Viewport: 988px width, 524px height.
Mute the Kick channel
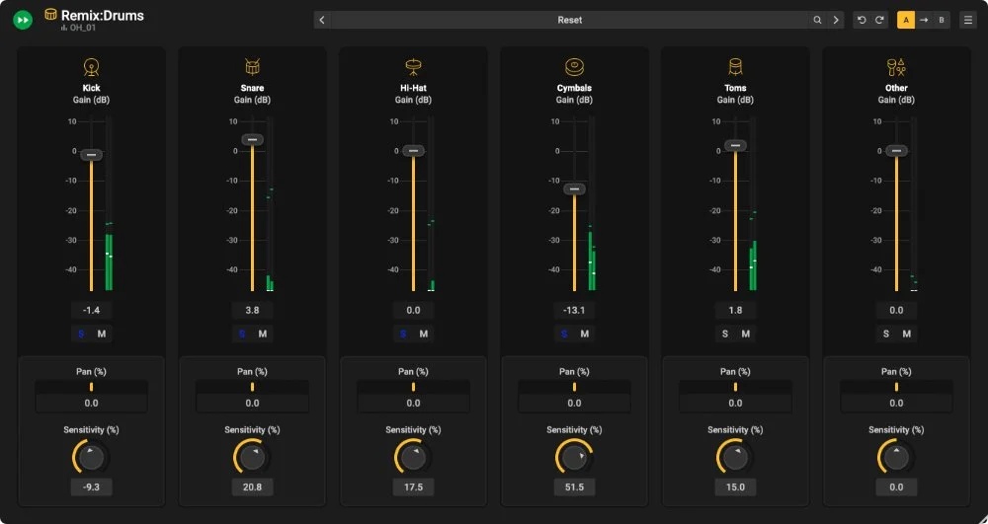pyautogui.click(x=102, y=334)
